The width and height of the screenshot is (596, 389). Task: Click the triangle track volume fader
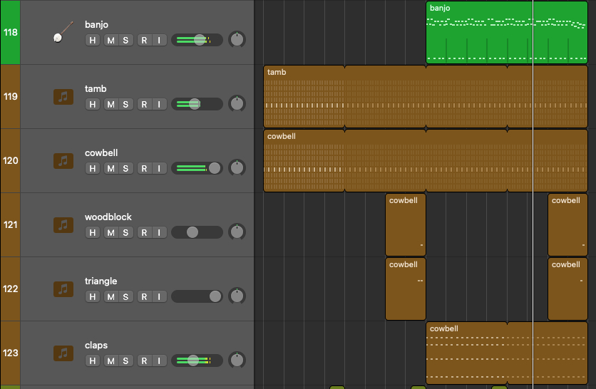tap(197, 296)
